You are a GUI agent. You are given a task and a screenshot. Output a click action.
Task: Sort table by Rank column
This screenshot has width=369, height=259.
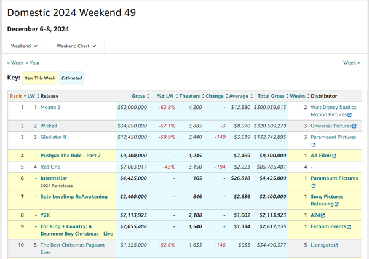click(18, 96)
